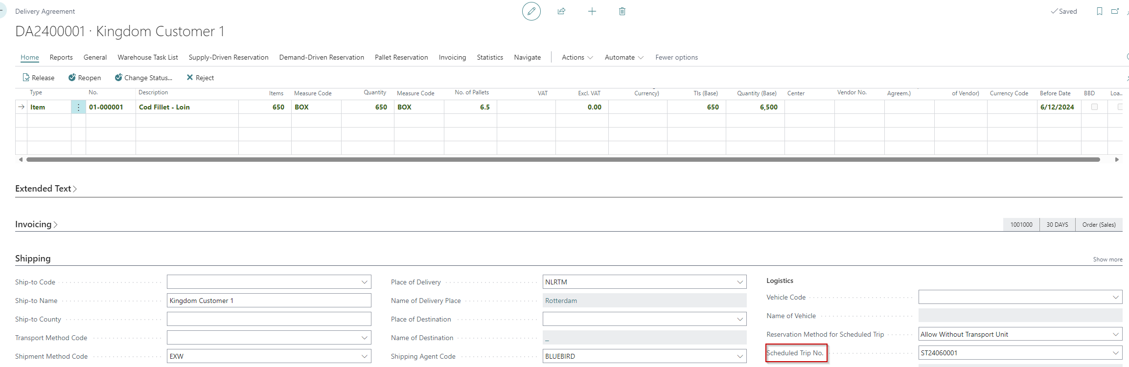Click the trash delete icon

[622, 11]
